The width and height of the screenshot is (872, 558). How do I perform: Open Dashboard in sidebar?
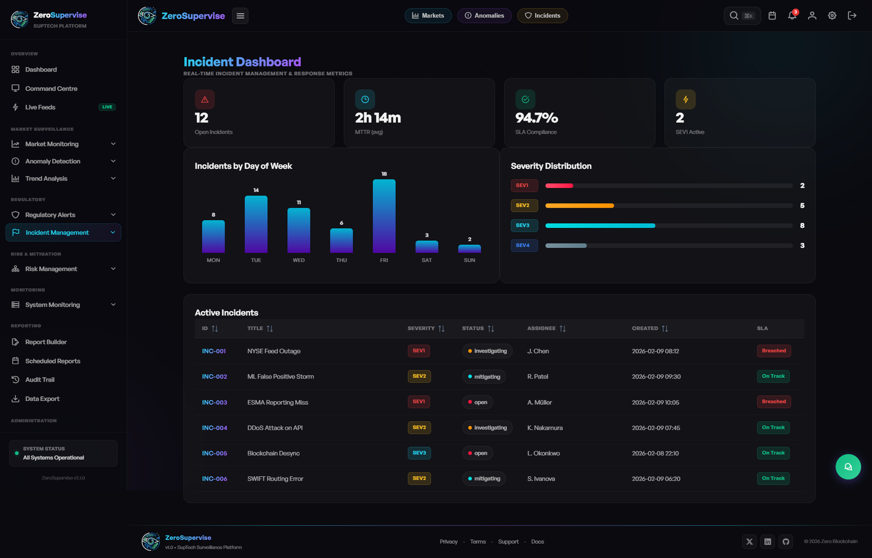pos(63,70)
